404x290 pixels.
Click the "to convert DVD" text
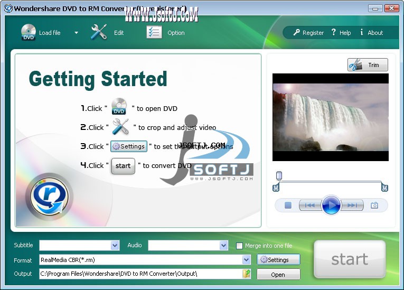click(167, 165)
